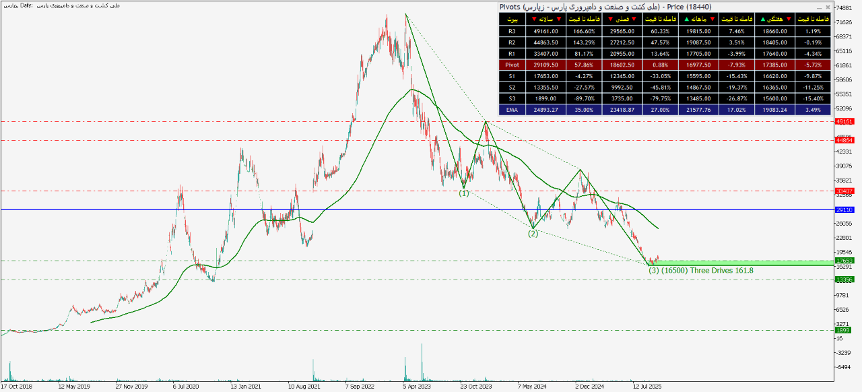The image size is (862, 392).
Task: Select the Pivot row label in table
Action: coord(512,65)
